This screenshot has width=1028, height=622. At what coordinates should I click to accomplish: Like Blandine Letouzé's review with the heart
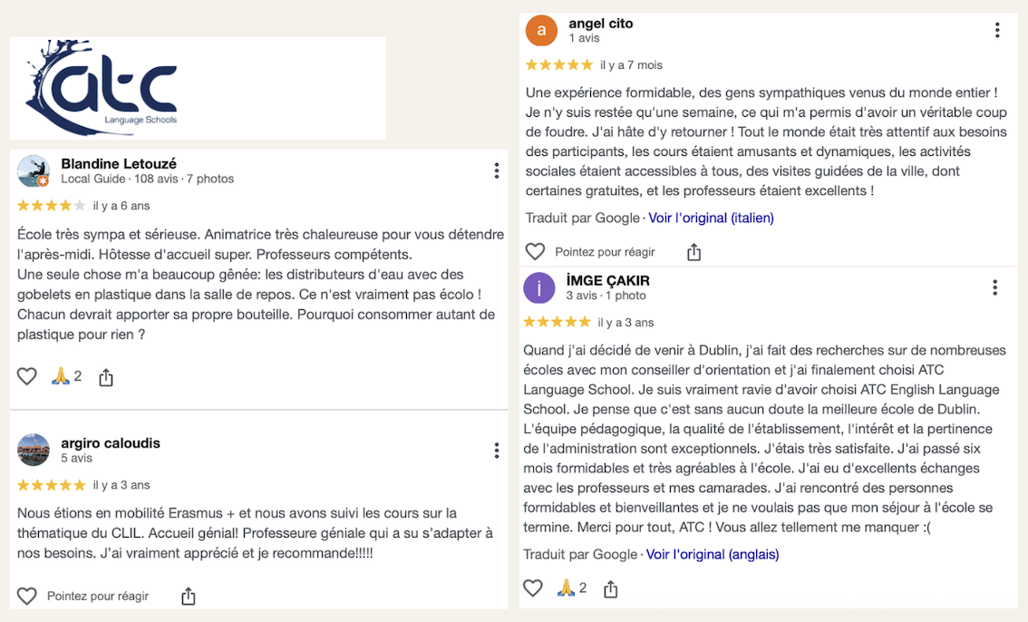click(x=27, y=376)
